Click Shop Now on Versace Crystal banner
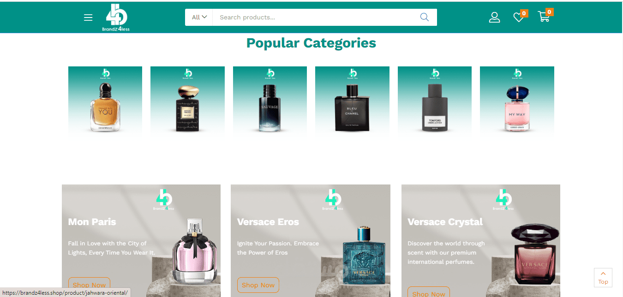The height and width of the screenshot is (297, 623). [429, 292]
